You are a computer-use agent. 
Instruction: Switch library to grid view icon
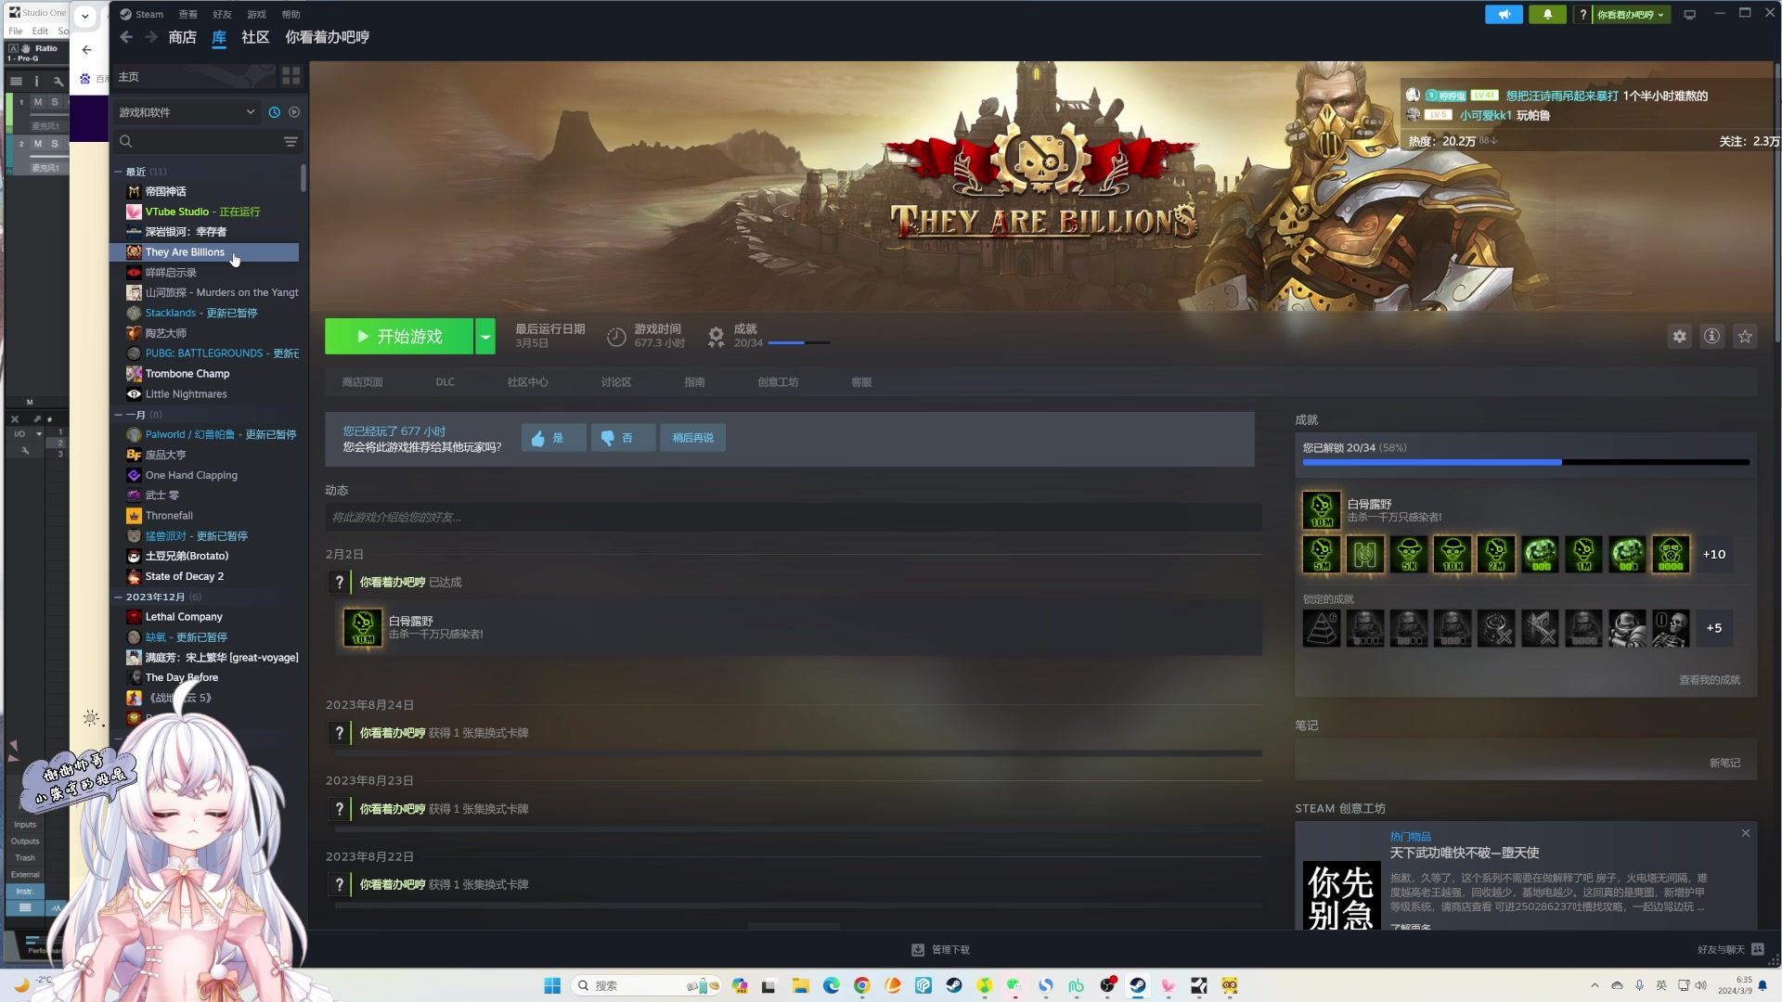[291, 76]
